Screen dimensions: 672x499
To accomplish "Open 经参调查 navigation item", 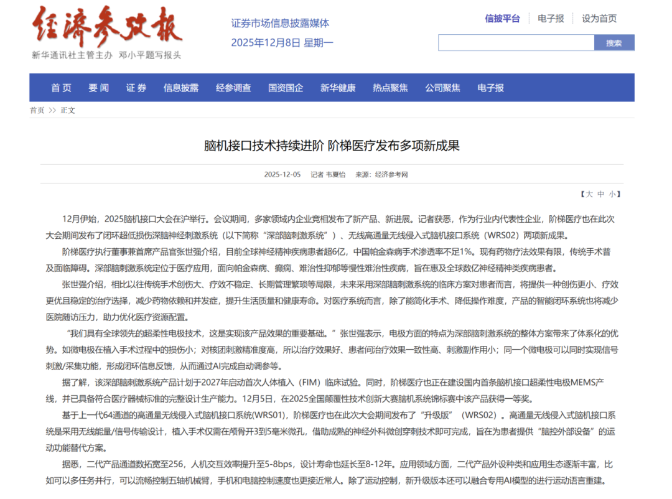I will tap(233, 88).
